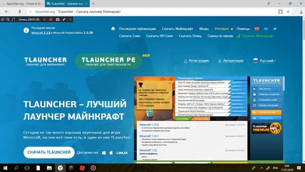
Task: Open Регистрация link
Action: pos(196,61)
